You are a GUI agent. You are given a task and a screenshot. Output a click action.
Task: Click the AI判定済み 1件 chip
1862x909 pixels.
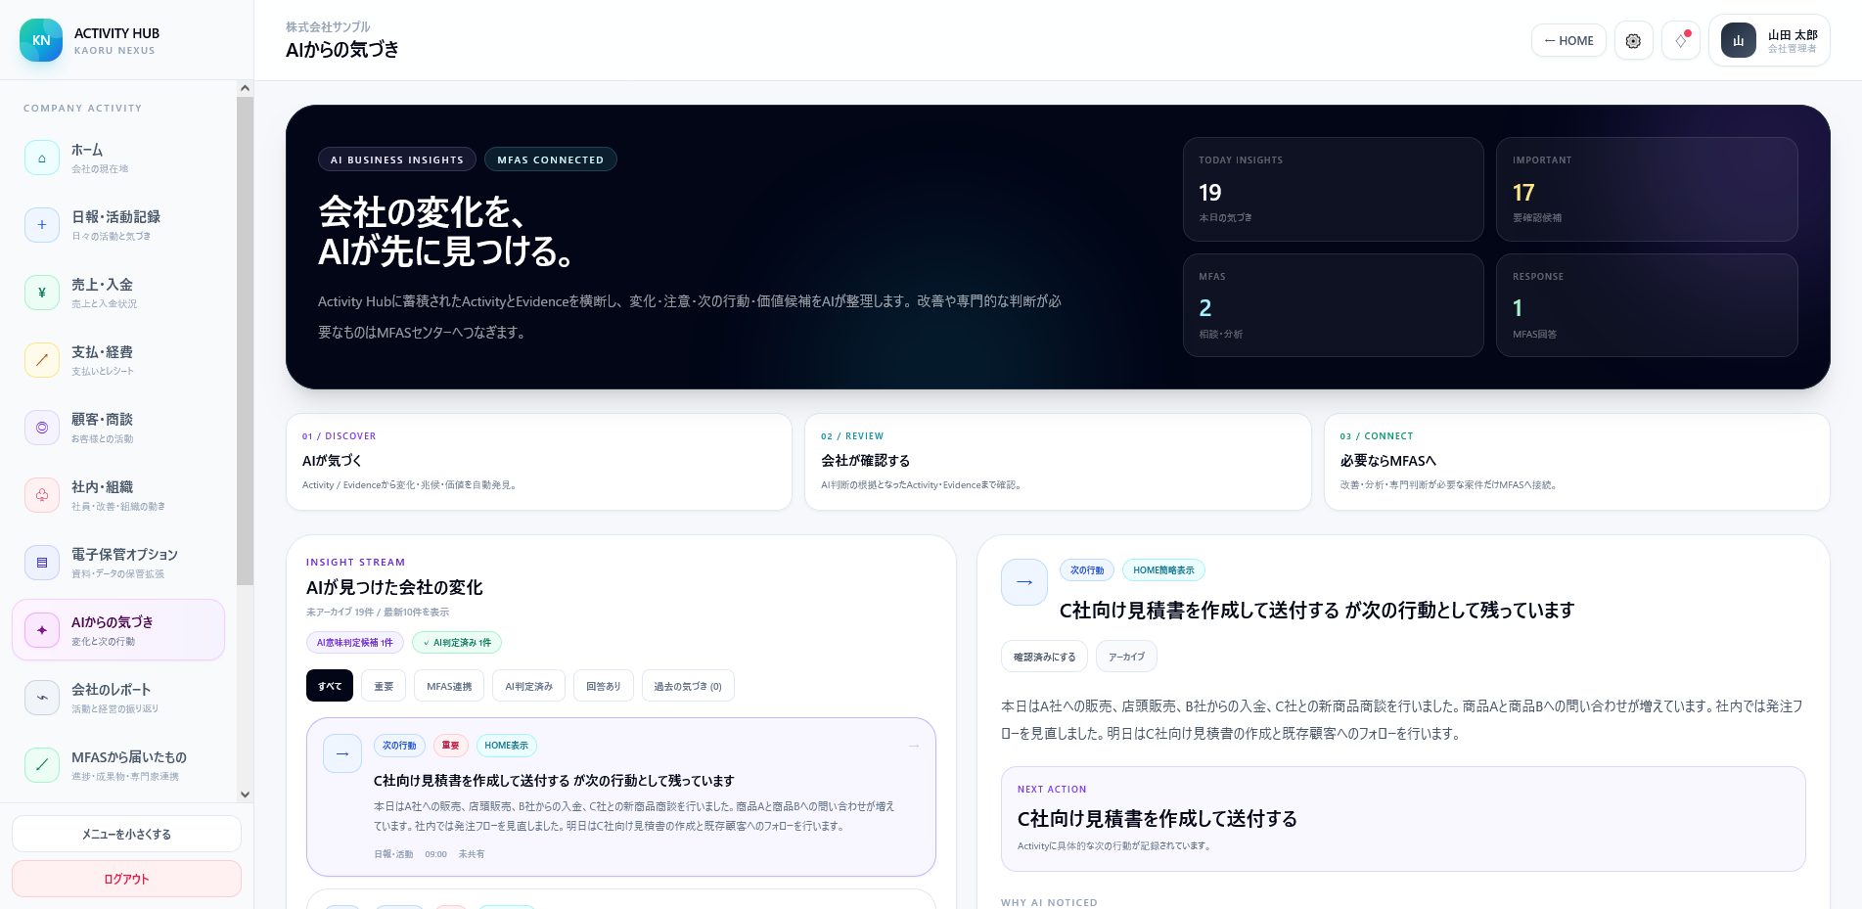[x=457, y=642]
